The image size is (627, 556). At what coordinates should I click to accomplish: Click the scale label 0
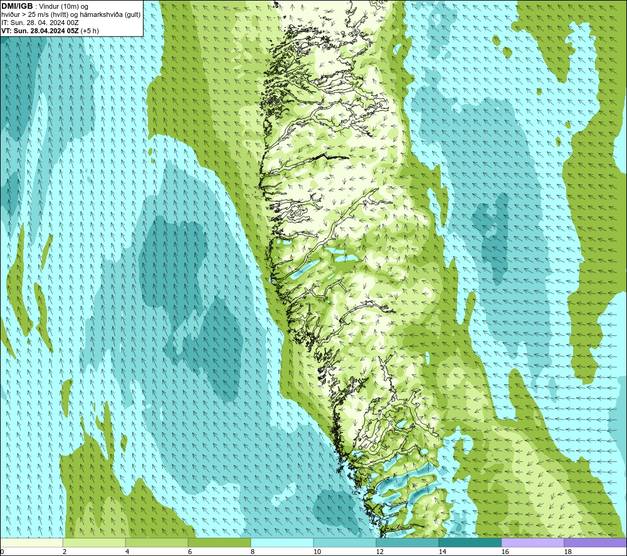[x=3, y=552]
